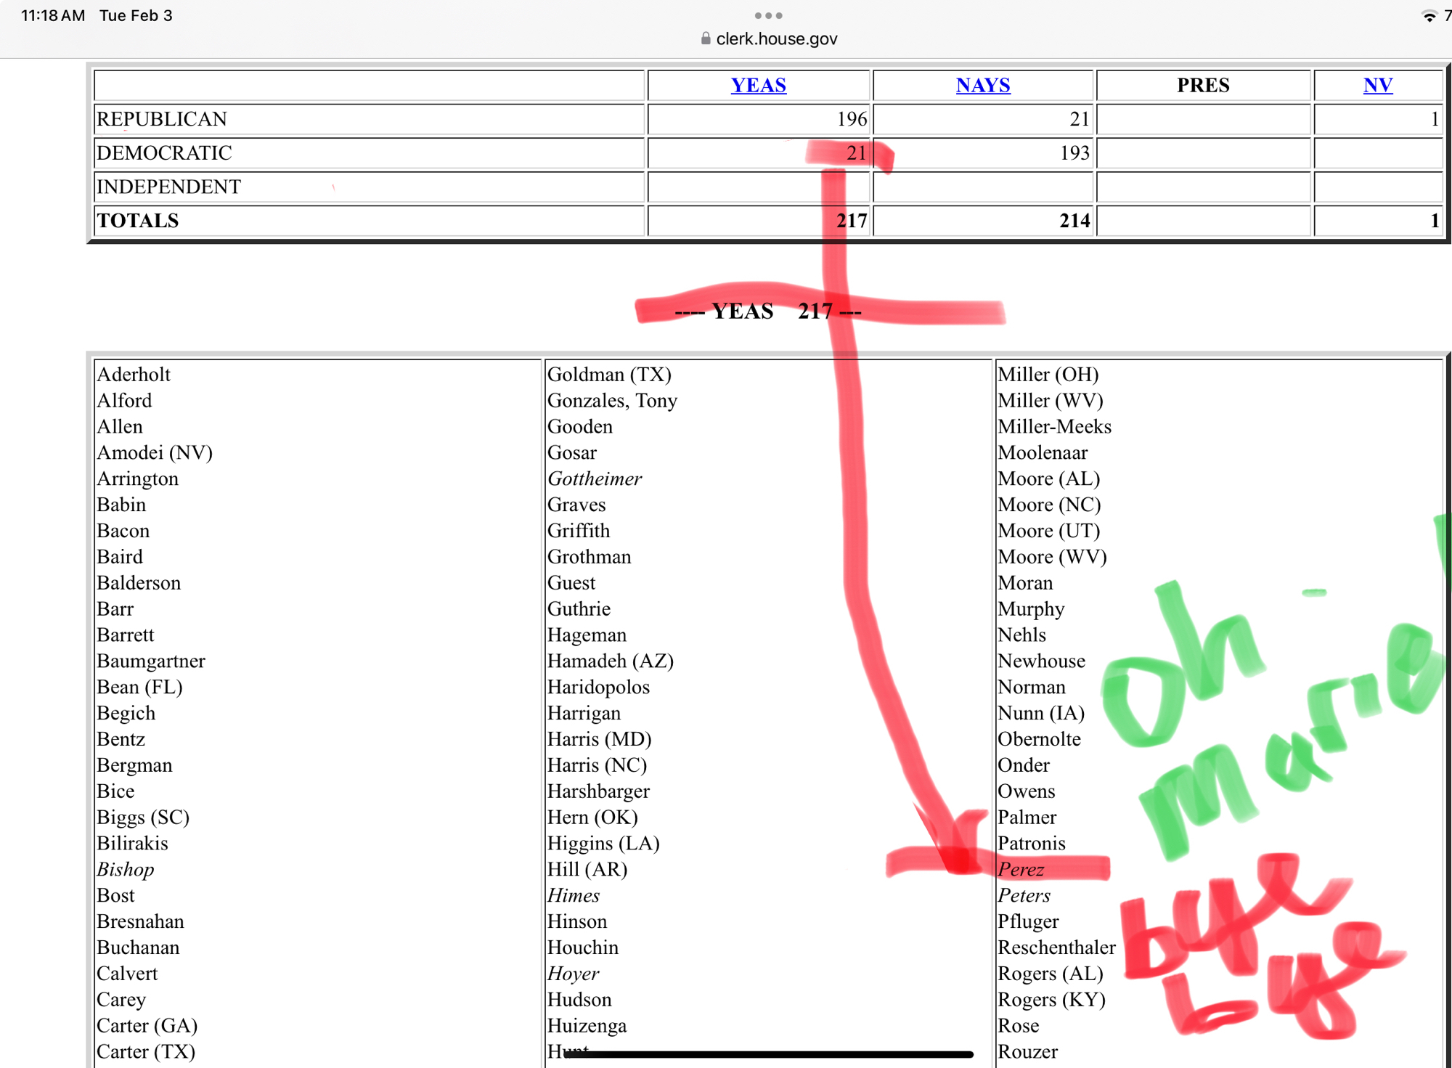
Task: Tap the date Tue Feb 3 in the status bar
Action: point(136,15)
